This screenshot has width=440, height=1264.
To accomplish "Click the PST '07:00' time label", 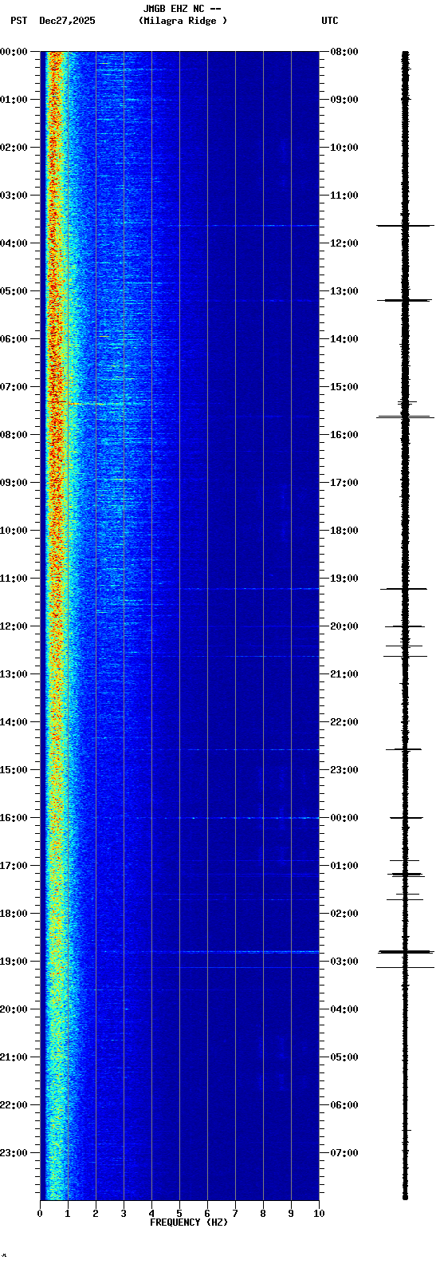I will (x=14, y=387).
